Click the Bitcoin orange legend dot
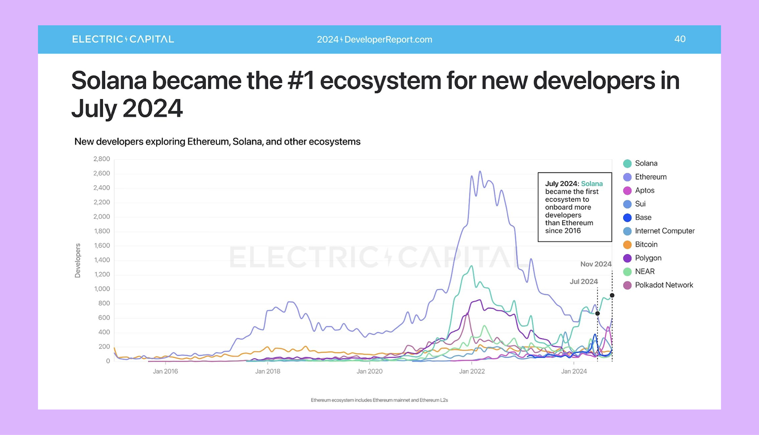The image size is (759, 435). tap(627, 245)
